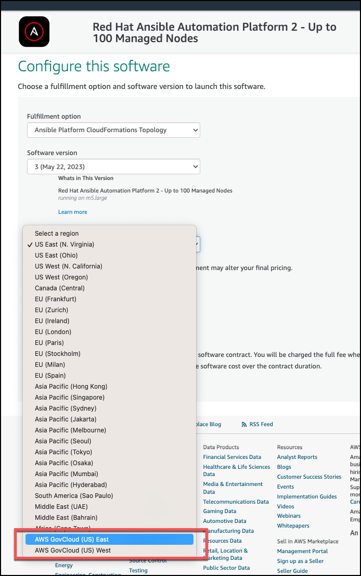361x576 pixels.
Task: Choose South America (Sao Paulo) region
Action: (x=109, y=496)
